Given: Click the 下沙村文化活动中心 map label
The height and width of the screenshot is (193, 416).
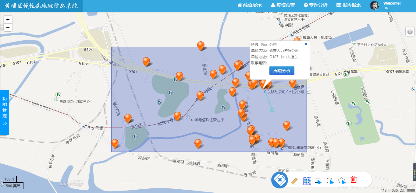Looking at the screenshot, I should (x=372, y=45).
